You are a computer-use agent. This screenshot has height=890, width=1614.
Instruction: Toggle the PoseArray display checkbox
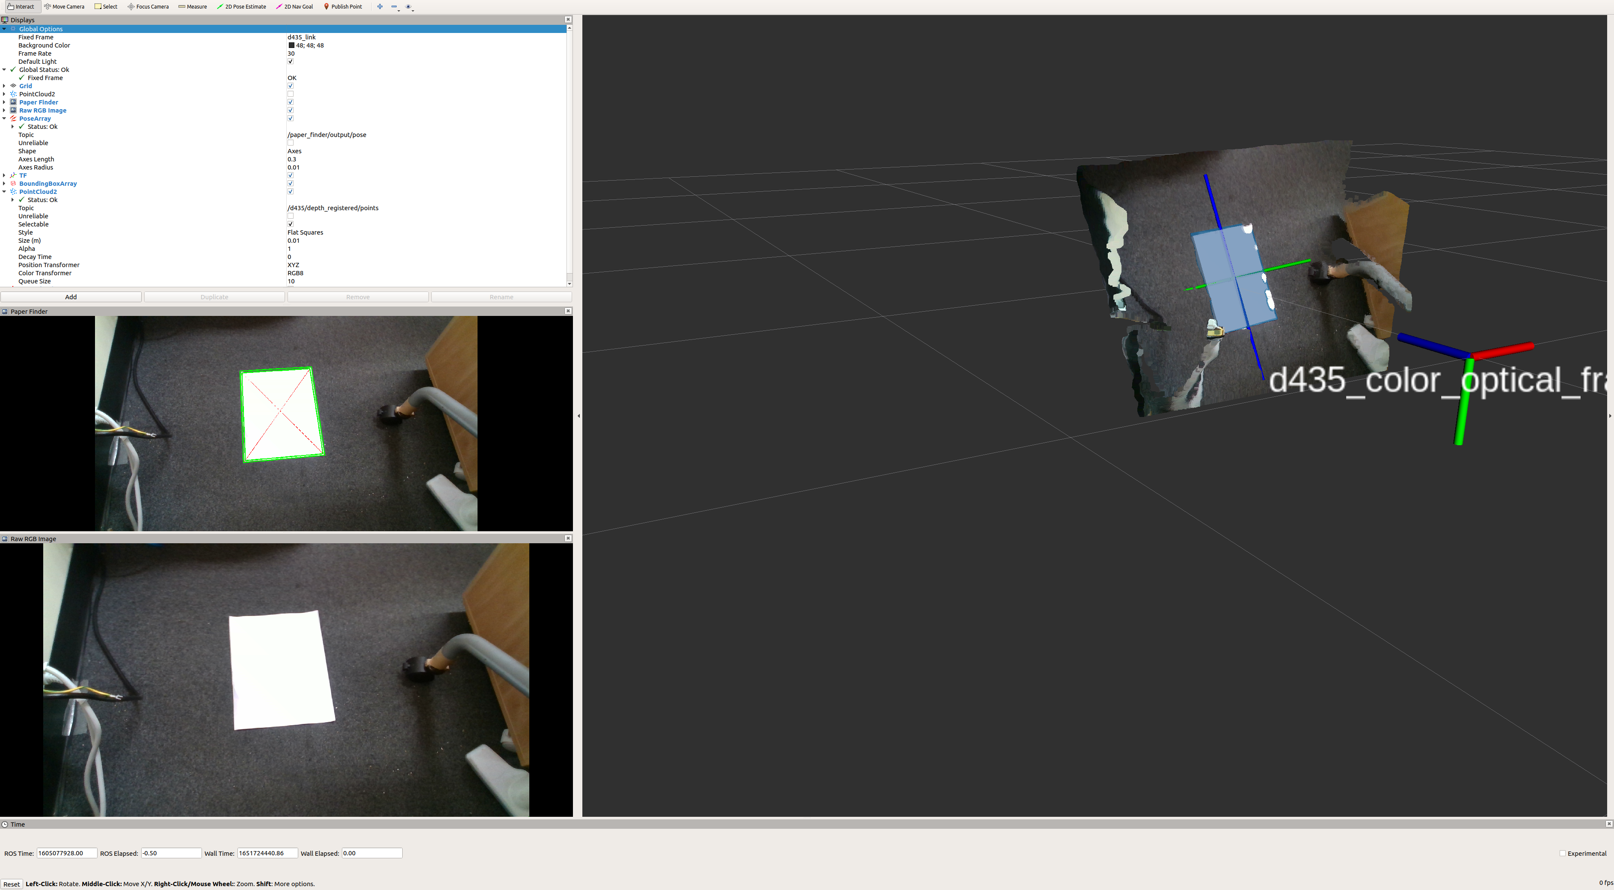pyautogui.click(x=291, y=119)
